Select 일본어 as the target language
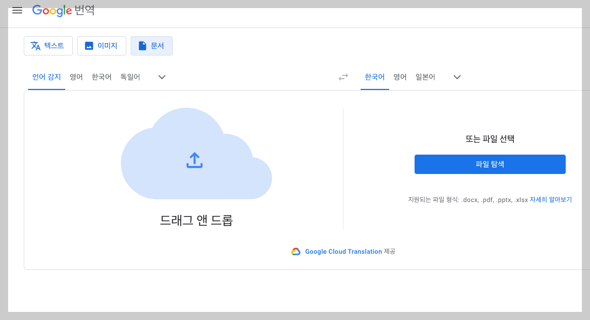590x320 pixels. click(x=425, y=76)
